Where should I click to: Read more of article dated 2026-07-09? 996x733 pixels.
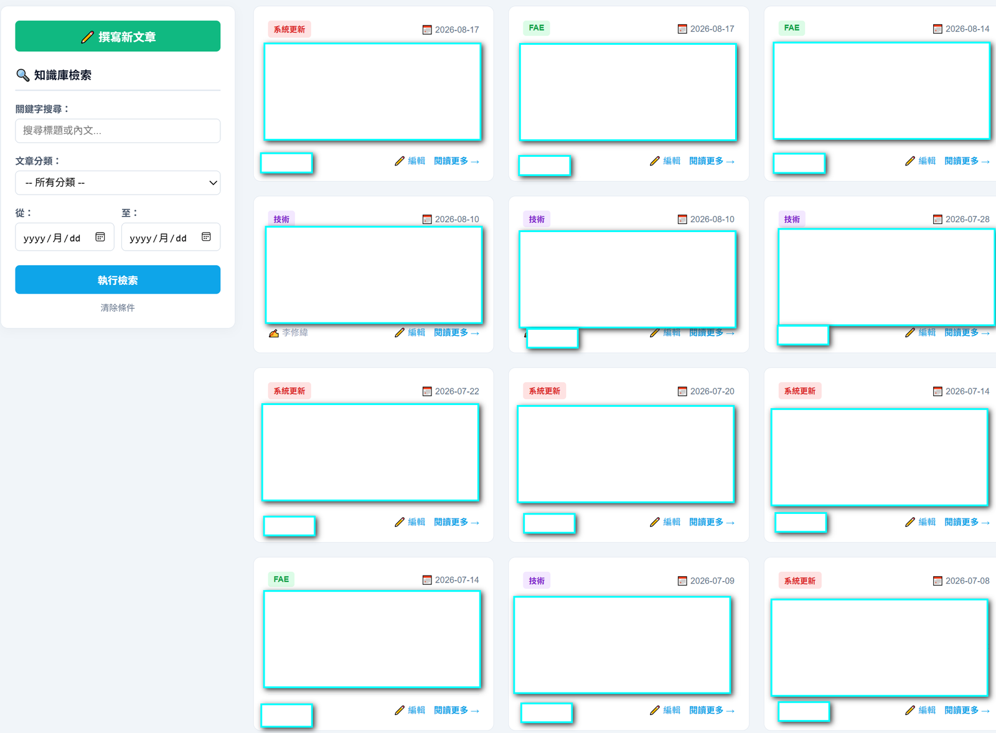(x=712, y=710)
